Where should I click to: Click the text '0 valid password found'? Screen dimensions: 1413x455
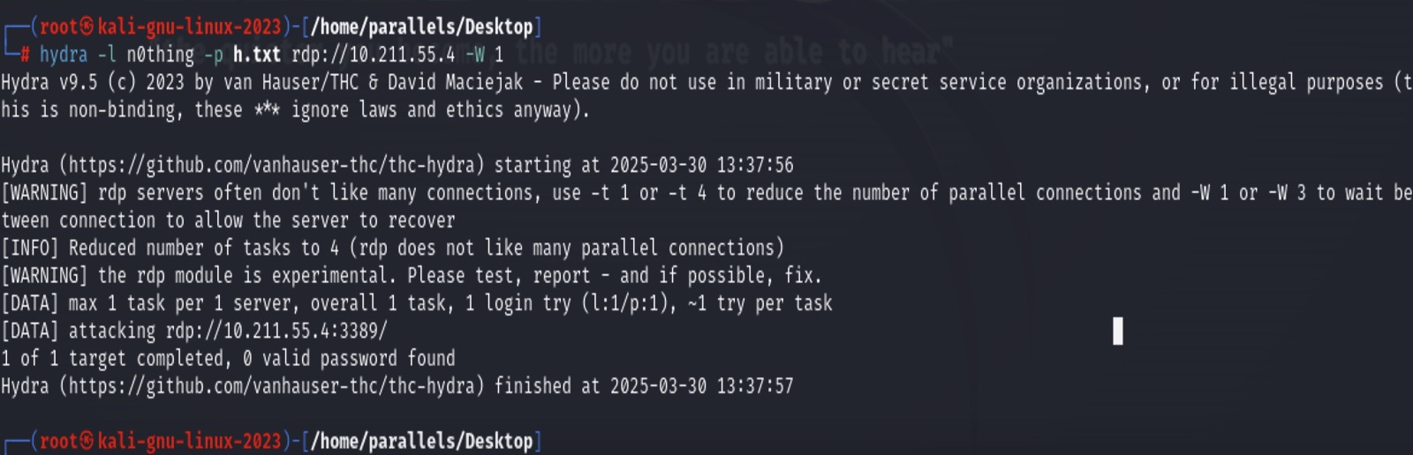click(349, 358)
